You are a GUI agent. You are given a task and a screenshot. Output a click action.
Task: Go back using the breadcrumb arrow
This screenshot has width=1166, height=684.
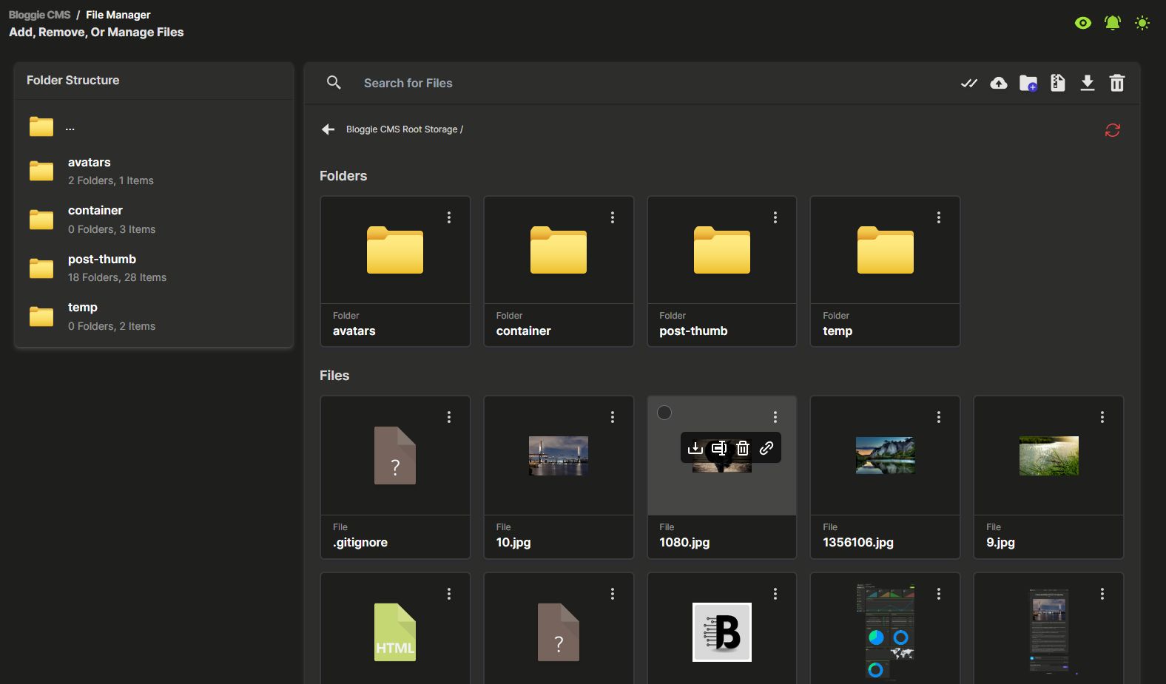(328, 129)
